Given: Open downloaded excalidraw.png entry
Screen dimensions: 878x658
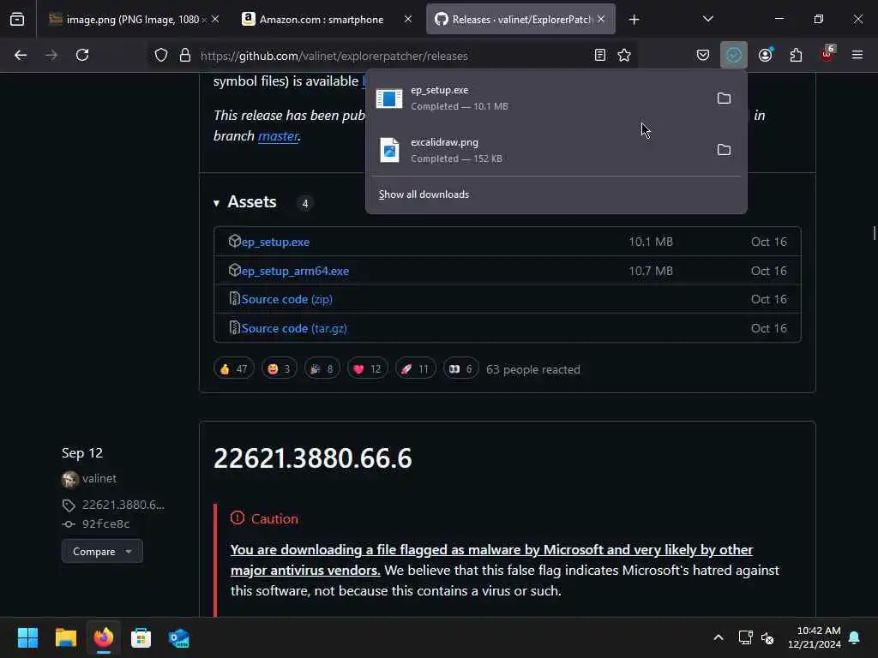Looking at the screenshot, I should tap(538, 150).
